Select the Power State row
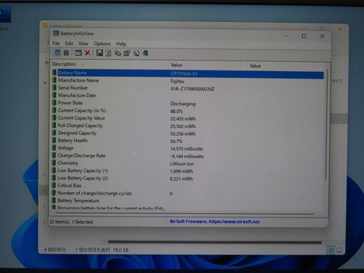Screen dimensions: 364x273 (188, 103)
